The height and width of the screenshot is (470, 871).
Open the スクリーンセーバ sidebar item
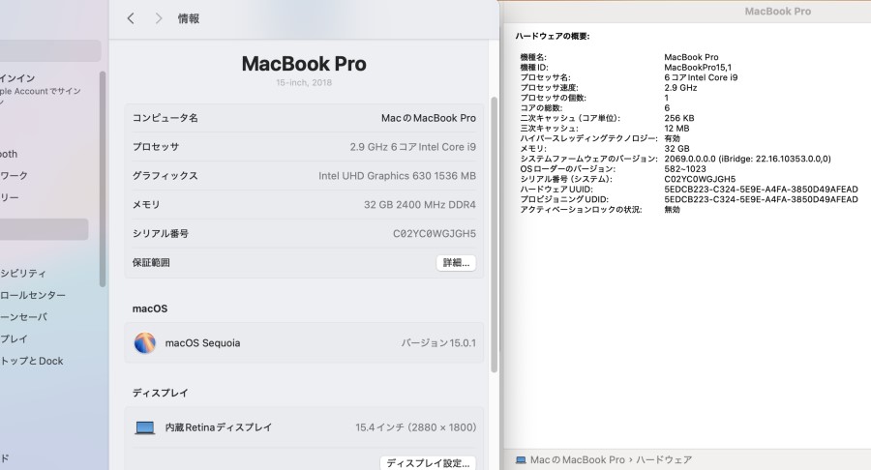[x=24, y=317]
